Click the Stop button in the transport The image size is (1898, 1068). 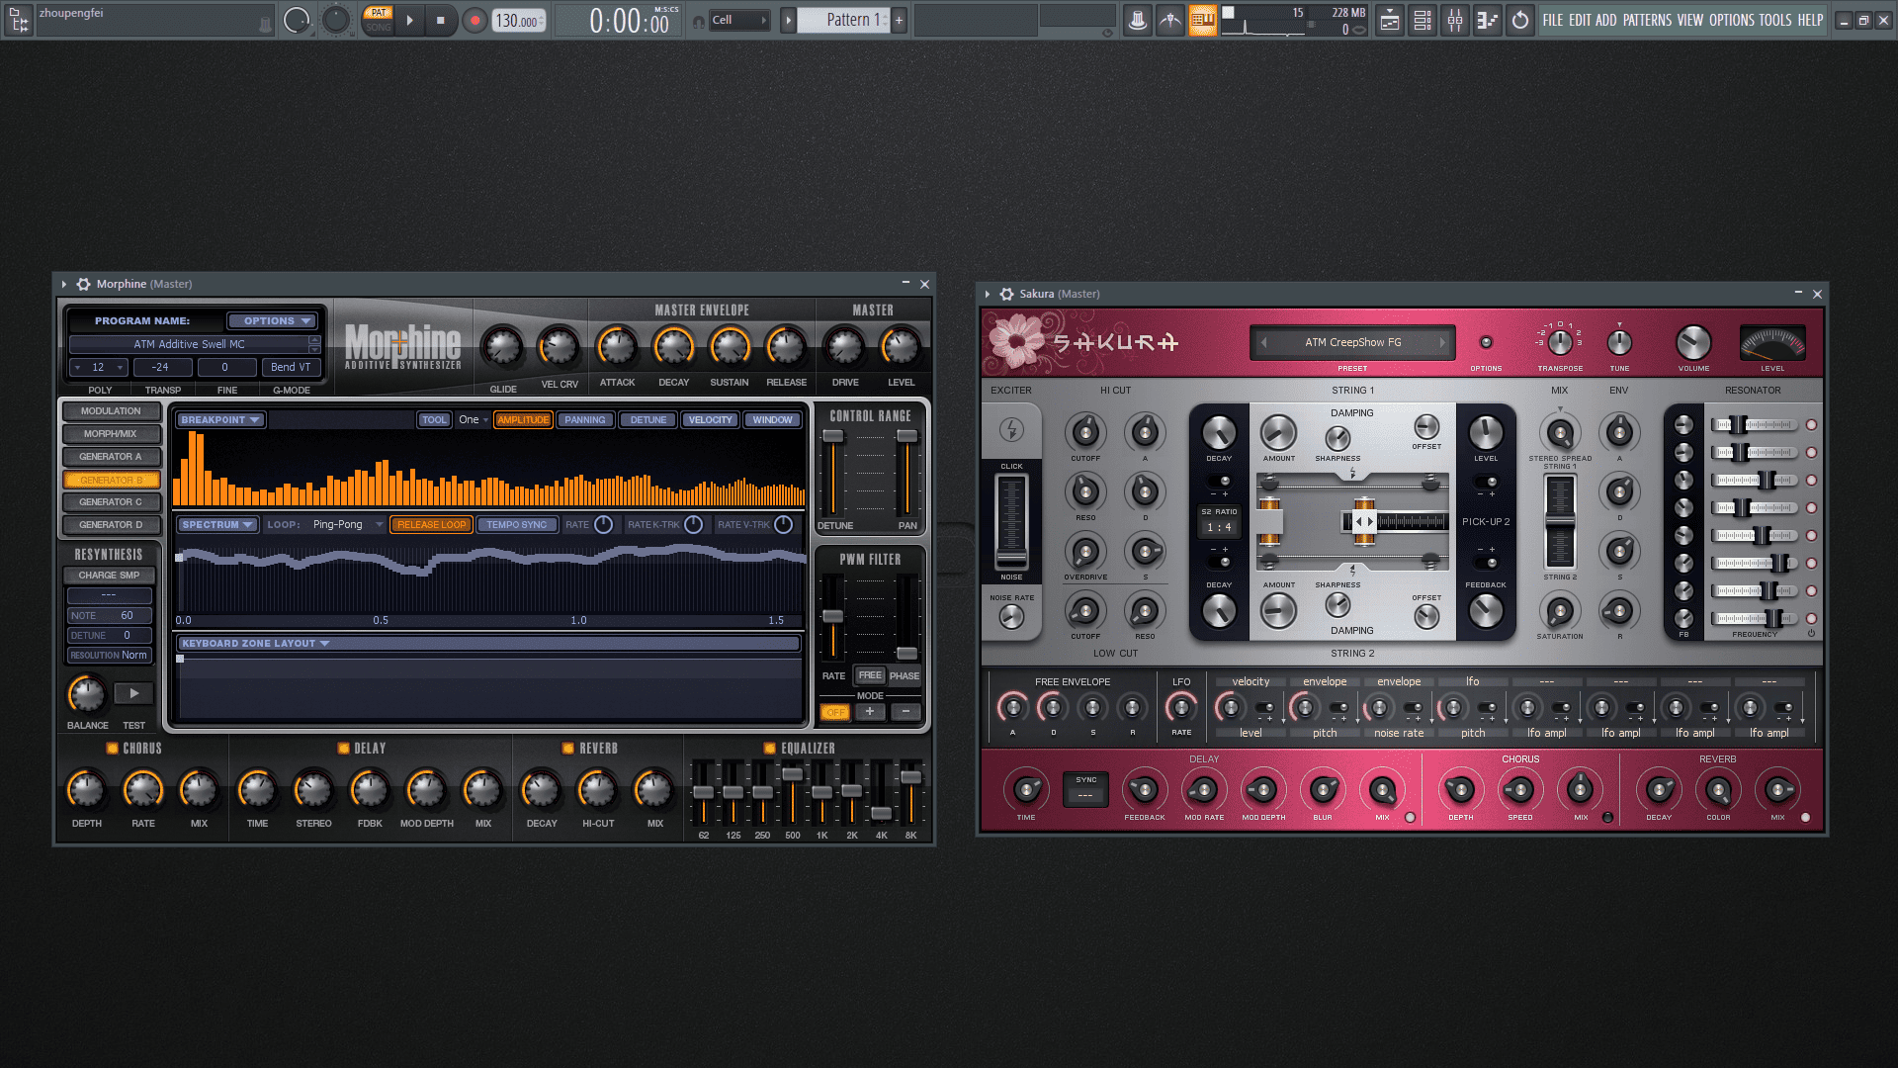click(441, 20)
